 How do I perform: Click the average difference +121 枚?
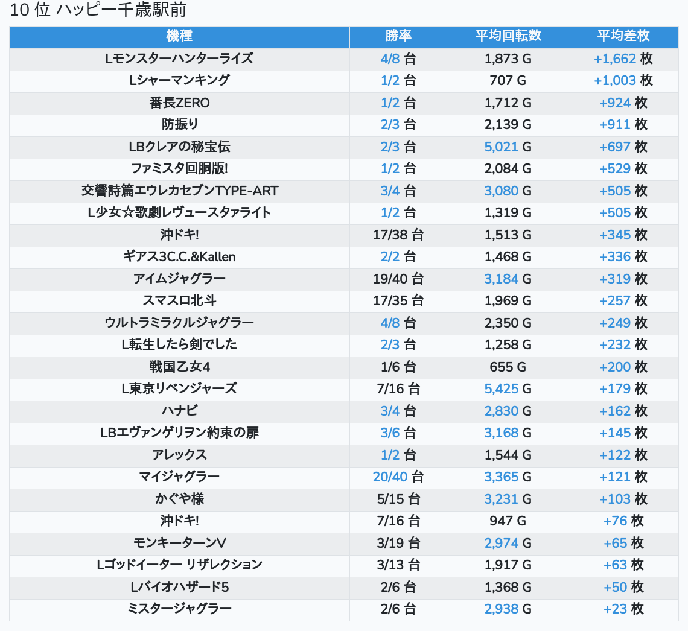pos(623,477)
